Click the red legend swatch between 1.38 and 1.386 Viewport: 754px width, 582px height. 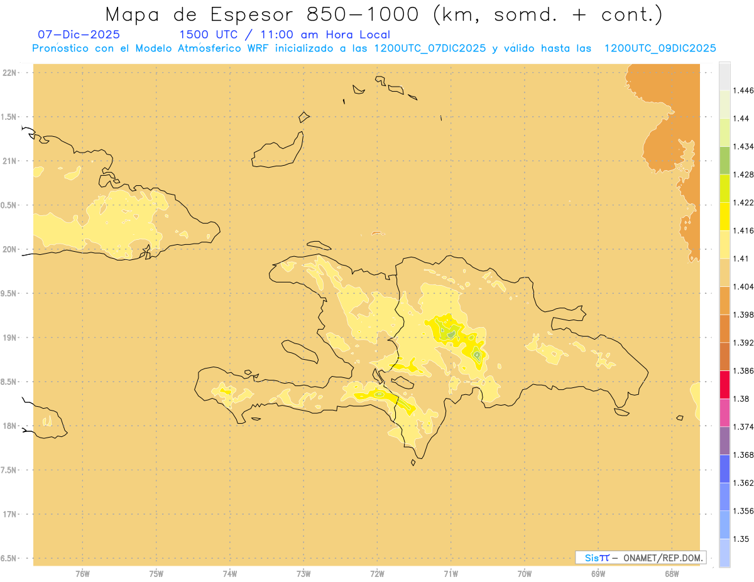coord(724,384)
